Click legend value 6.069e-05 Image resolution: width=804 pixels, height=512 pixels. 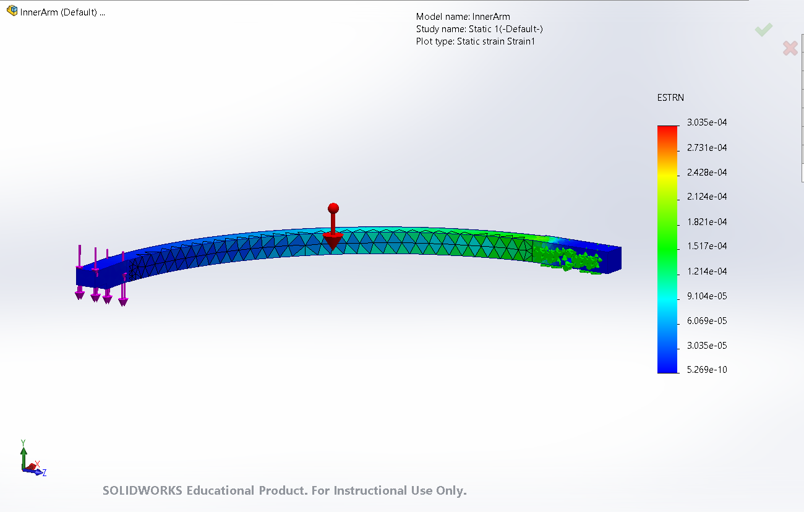point(707,320)
